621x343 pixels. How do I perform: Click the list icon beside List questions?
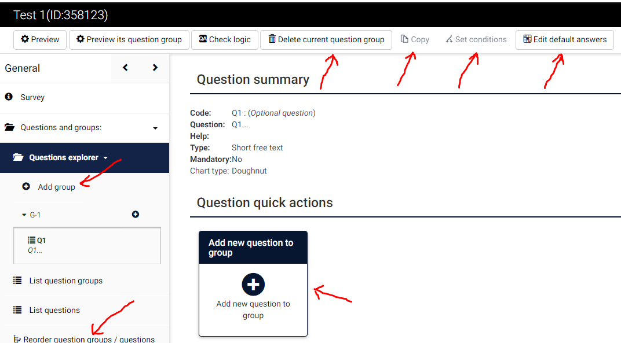point(17,310)
